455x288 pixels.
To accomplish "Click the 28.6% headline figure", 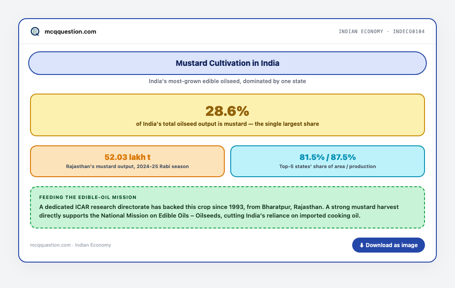I will pos(227,111).
